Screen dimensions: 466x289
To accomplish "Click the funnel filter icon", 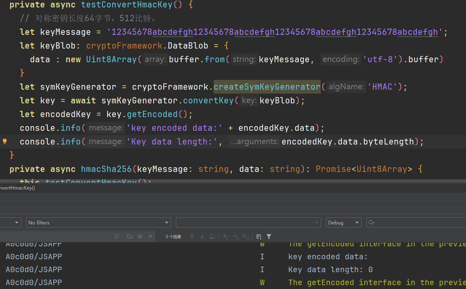I will (269, 237).
